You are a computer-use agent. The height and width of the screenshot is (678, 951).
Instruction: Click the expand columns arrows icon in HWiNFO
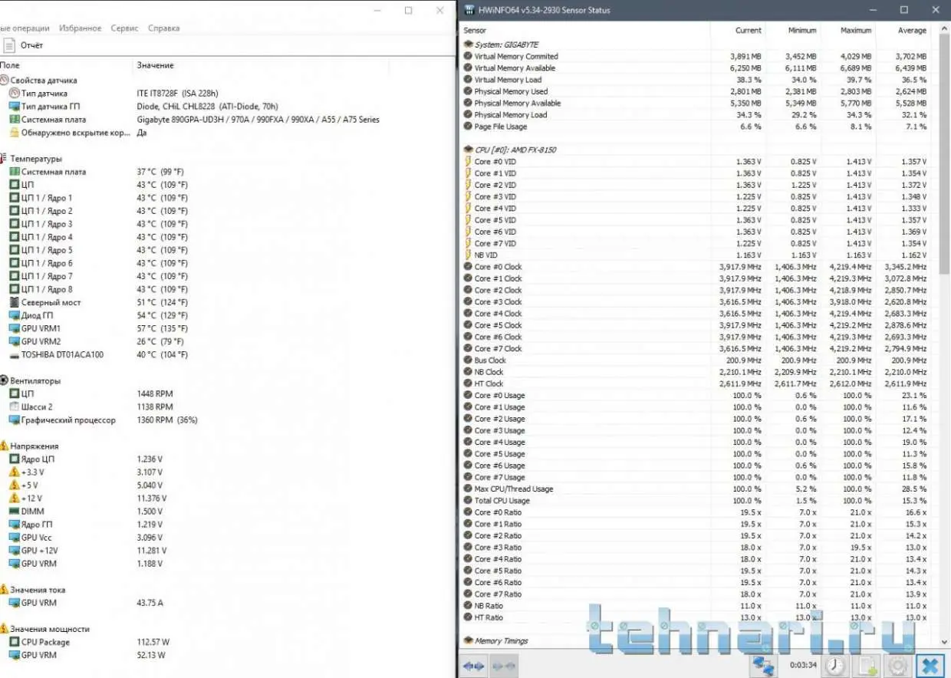point(473,665)
